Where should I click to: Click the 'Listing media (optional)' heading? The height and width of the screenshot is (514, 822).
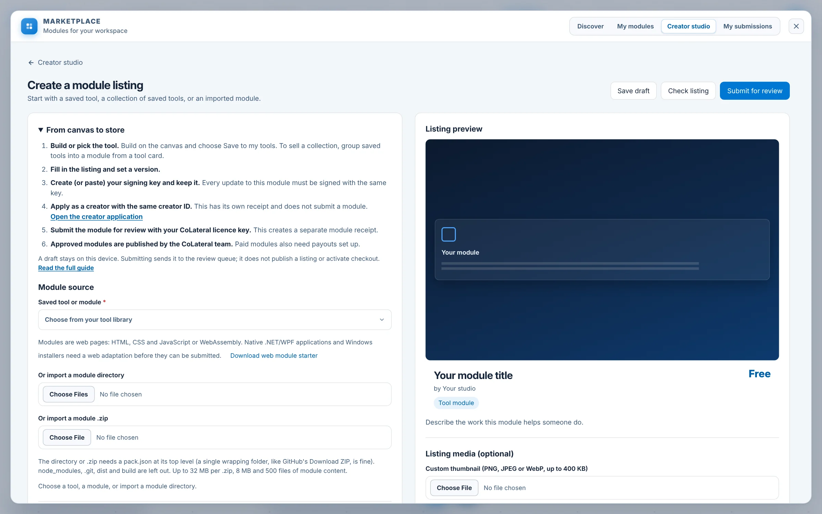click(469, 453)
